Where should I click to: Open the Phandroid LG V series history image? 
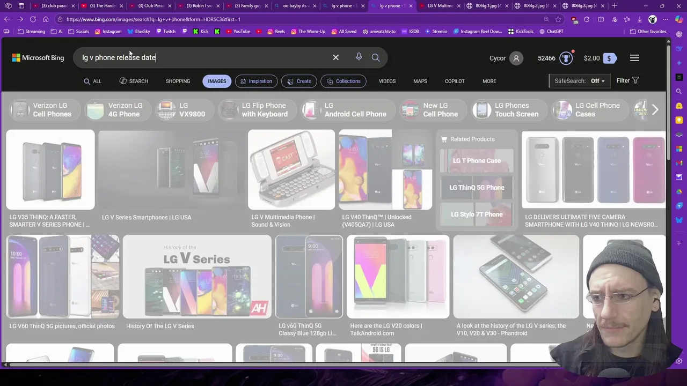click(516, 277)
